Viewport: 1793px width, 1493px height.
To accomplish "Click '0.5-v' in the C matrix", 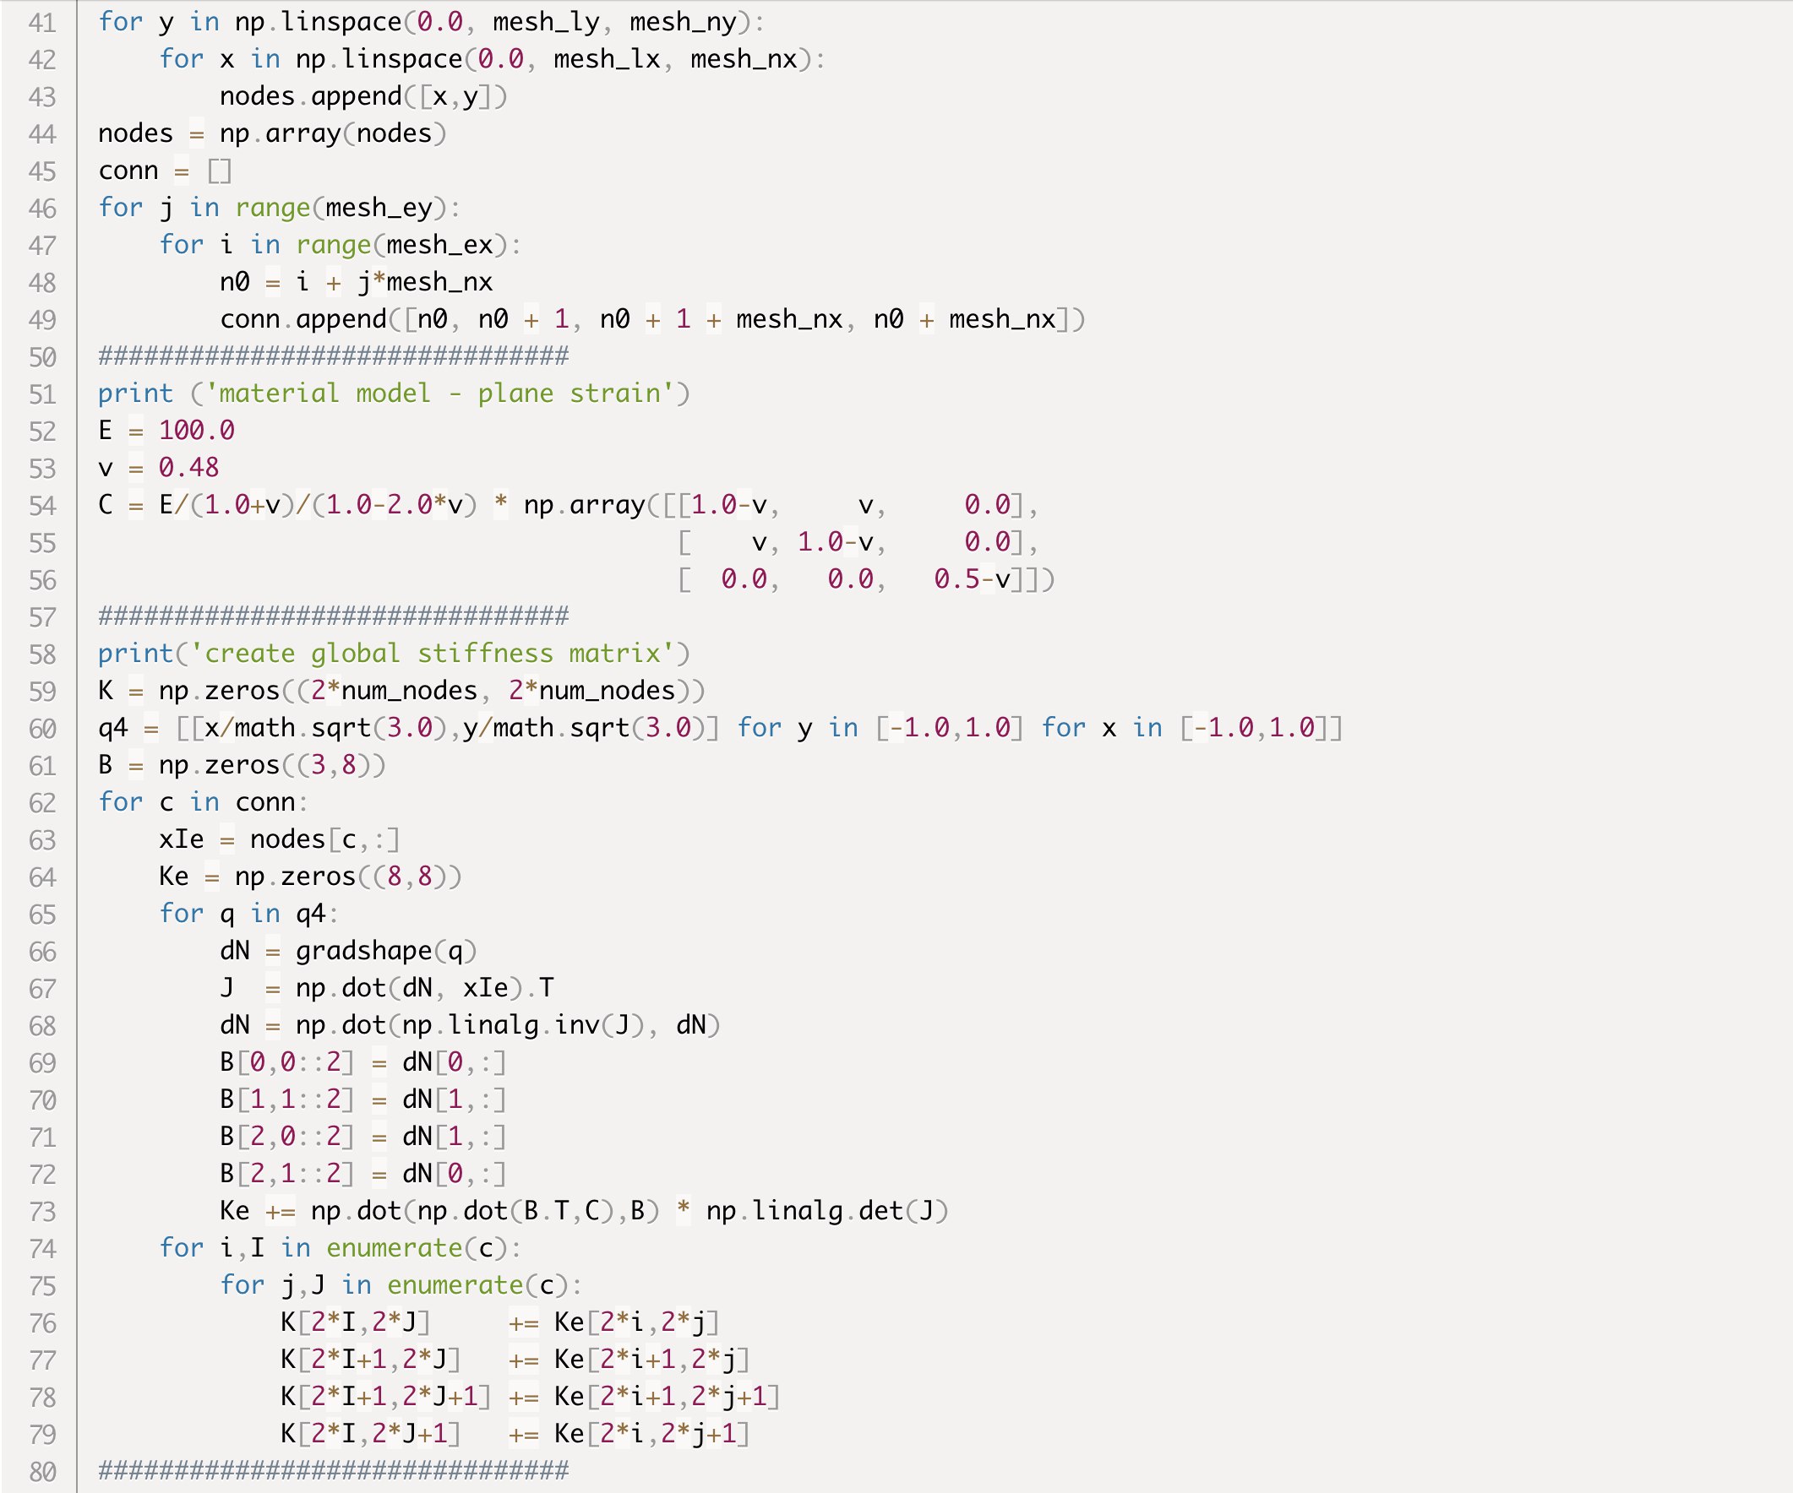I will click(972, 579).
